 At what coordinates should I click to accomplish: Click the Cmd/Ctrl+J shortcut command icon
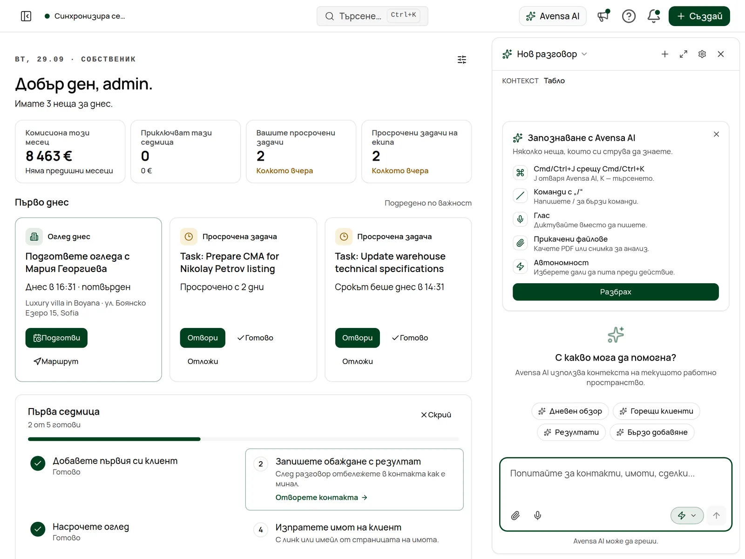[520, 173]
